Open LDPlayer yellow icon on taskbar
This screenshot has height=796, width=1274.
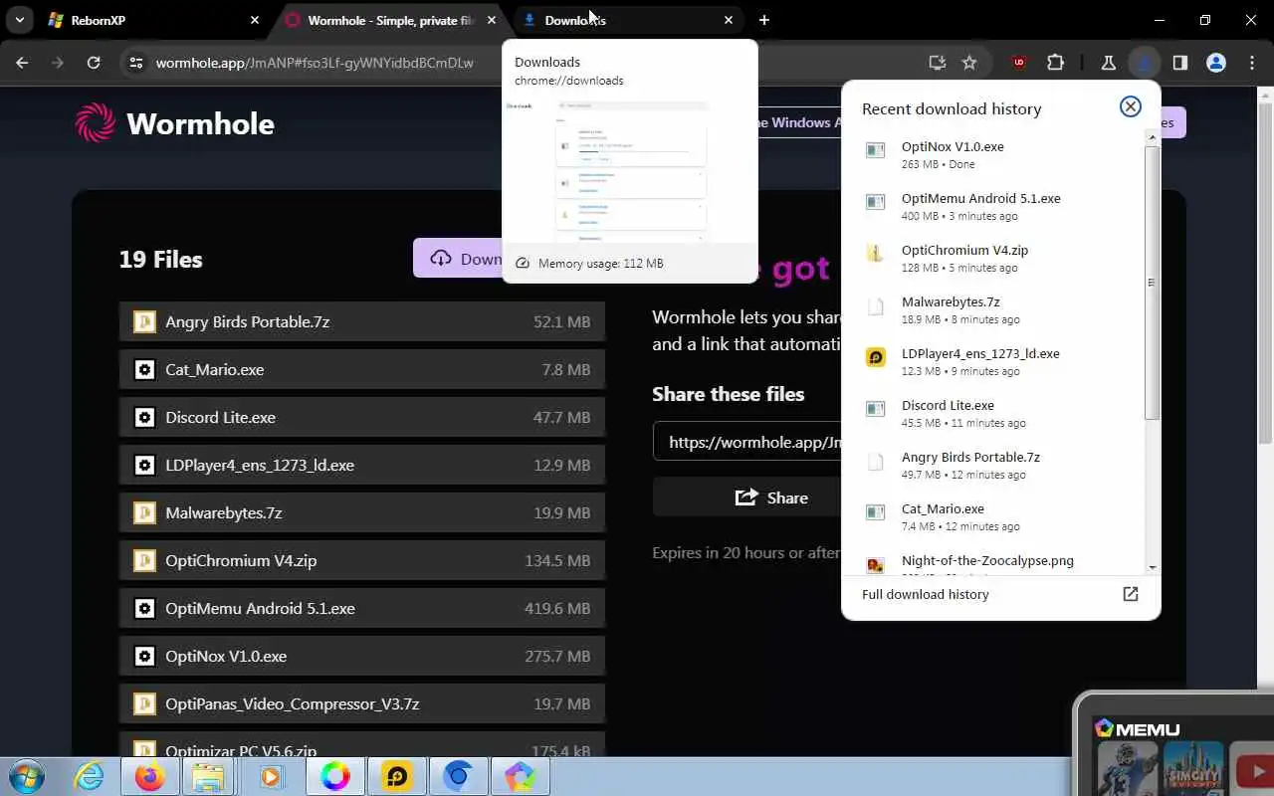click(x=396, y=776)
